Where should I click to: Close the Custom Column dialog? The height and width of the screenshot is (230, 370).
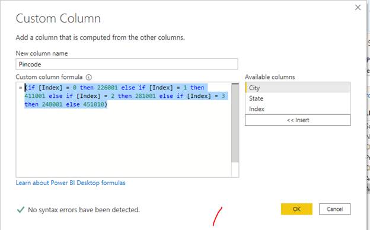(x=358, y=8)
